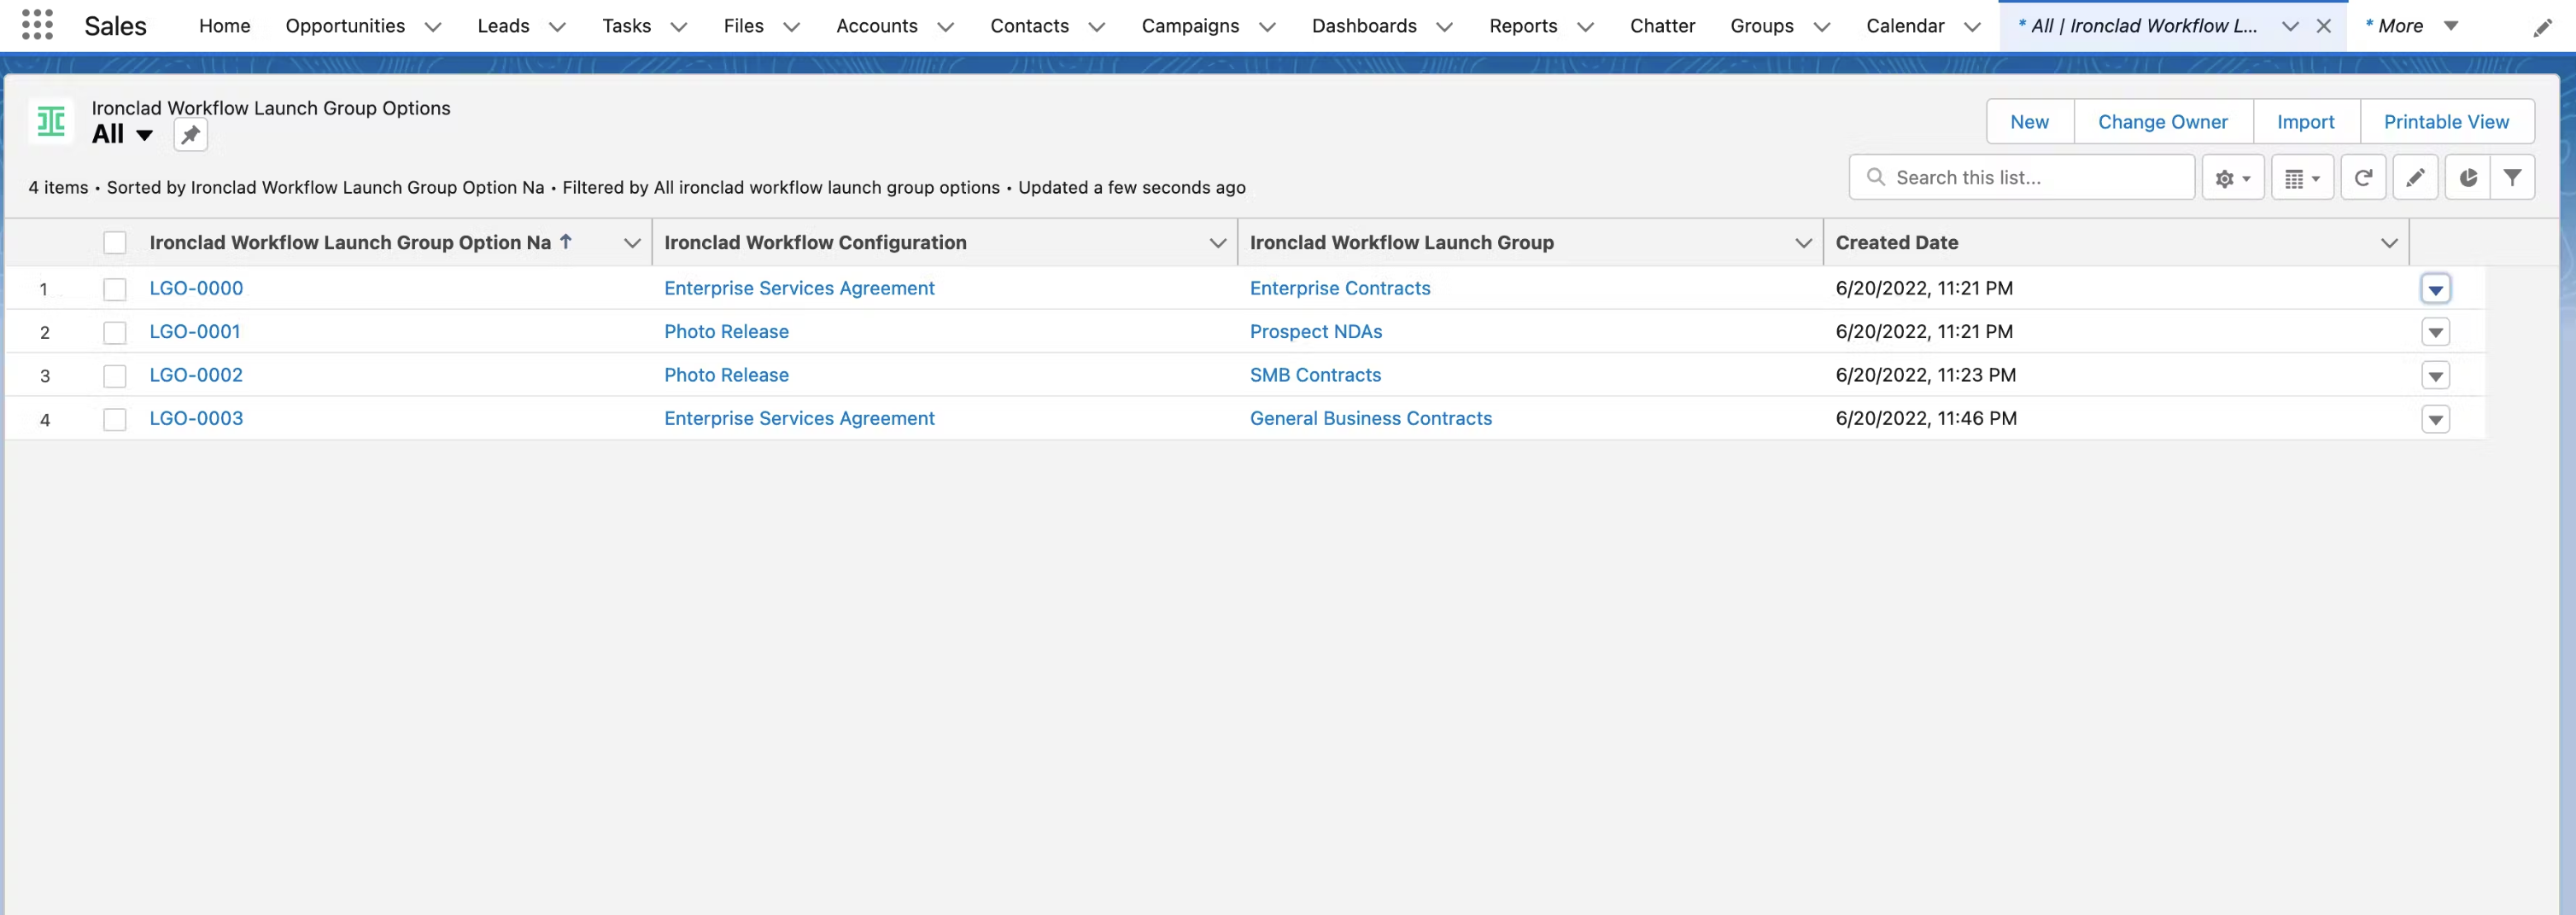Image resolution: width=2576 pixels, height=915 pixels.
Task: Open the display-as table selector
Action: 2302,178
